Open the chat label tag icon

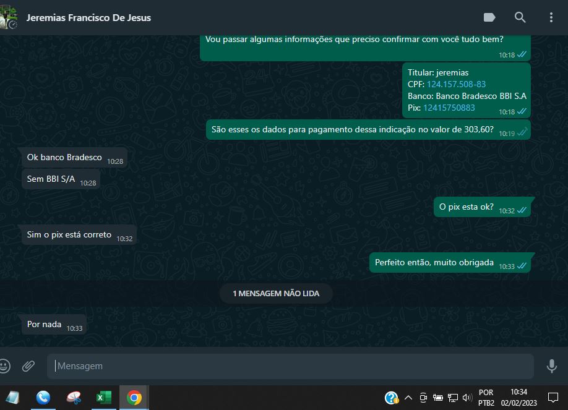coord(489,17)
